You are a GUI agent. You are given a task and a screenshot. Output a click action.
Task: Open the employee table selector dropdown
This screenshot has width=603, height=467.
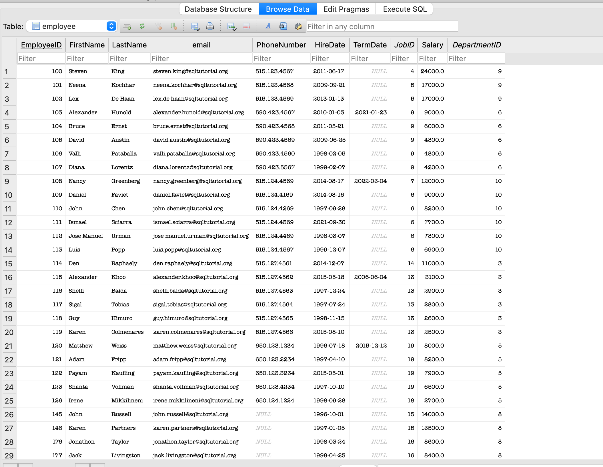[x=71, y=26]
